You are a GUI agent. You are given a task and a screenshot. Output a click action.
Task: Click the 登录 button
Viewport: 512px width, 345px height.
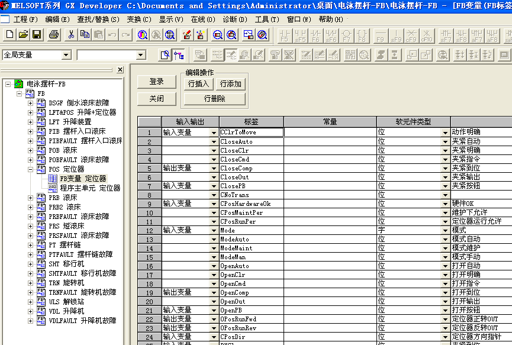pyautogui.click(x=156, y=82)
